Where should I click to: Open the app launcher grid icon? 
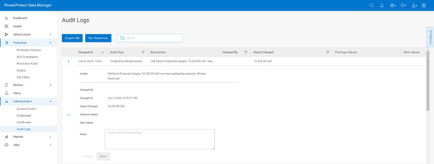[x=424, y=5]
